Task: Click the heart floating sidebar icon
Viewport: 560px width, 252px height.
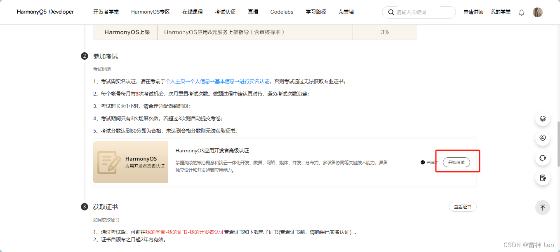Action: pos(543,138)
